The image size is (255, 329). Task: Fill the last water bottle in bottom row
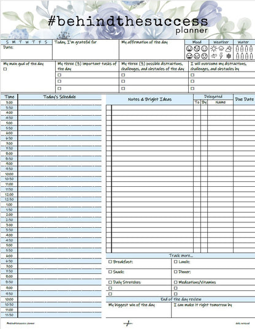tap(251, 56)
